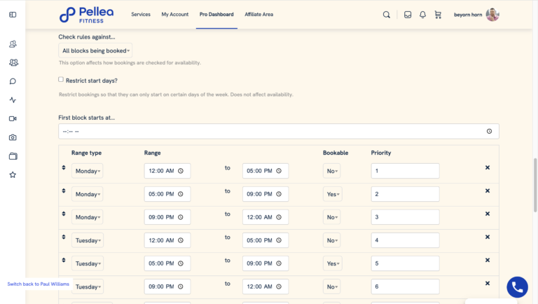Image resolution: width=538 pixels, height=304 pixels.
Task: Click the reorder handle of priority 3 row
Action: point(64,214)
